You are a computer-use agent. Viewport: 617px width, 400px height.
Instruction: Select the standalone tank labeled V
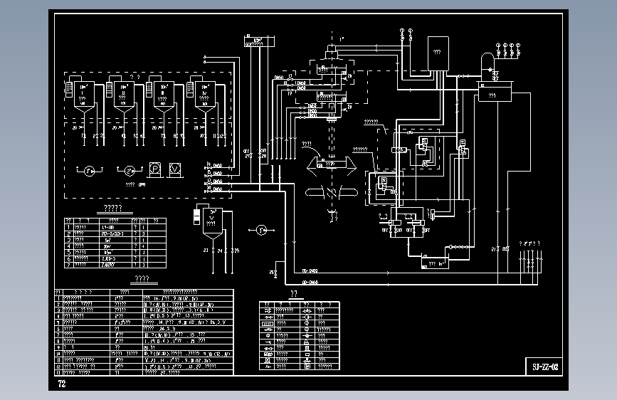point(213,223)
